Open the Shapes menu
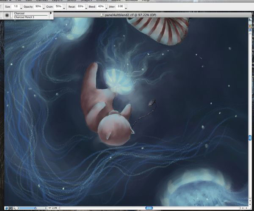254x211 pixels. coord(86,0)
